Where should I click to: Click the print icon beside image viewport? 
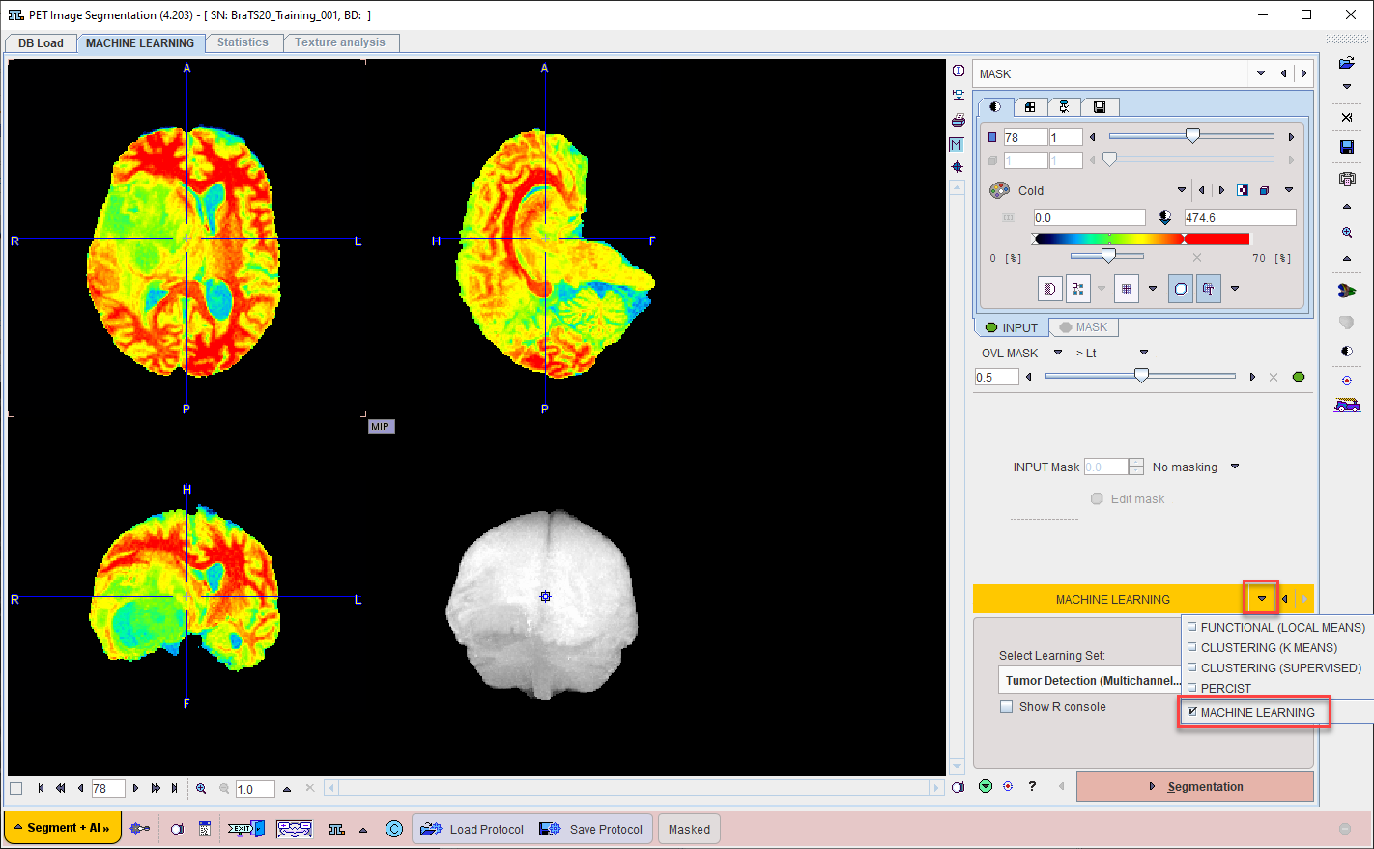[958, 120]
